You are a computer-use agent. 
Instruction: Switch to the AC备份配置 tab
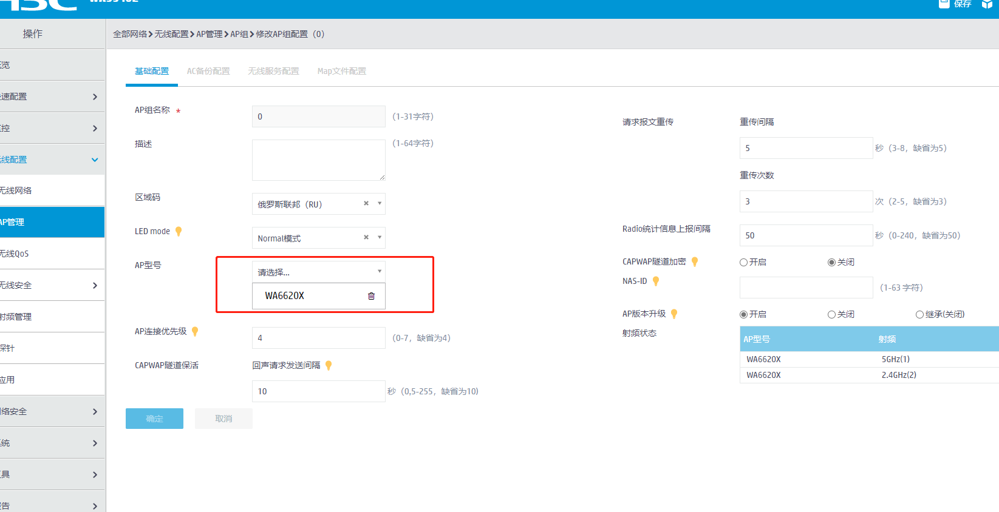pyautogui.click(x=208, y=71)
